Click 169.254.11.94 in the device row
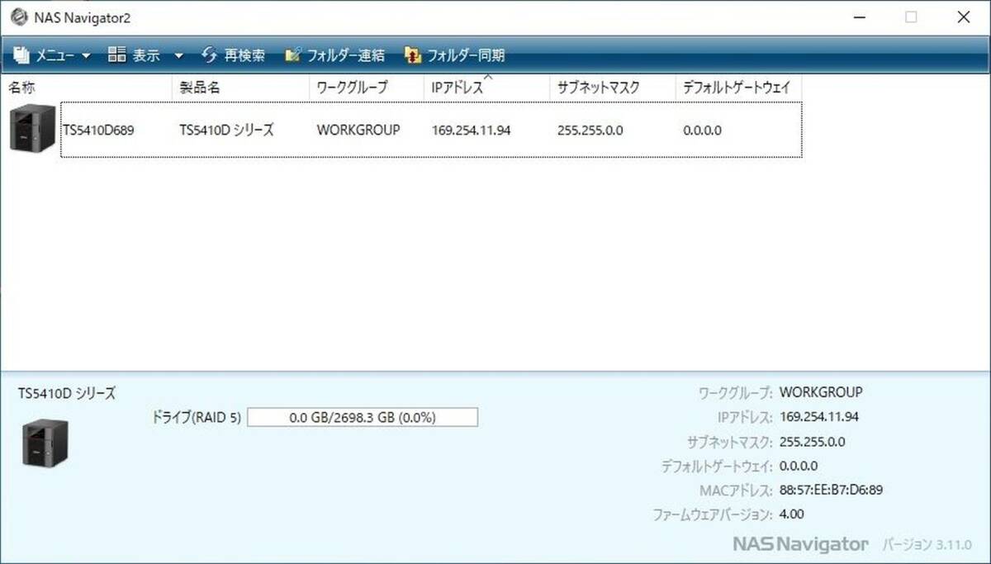Screen dimensions: 991x564 (x=471, y=130)
